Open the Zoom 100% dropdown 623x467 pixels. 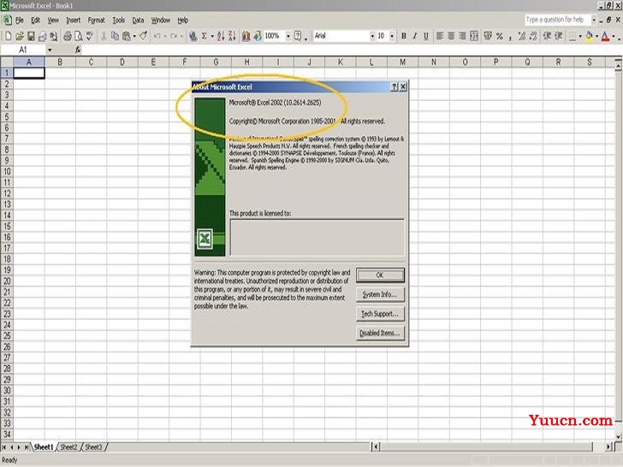click(288, 36)
